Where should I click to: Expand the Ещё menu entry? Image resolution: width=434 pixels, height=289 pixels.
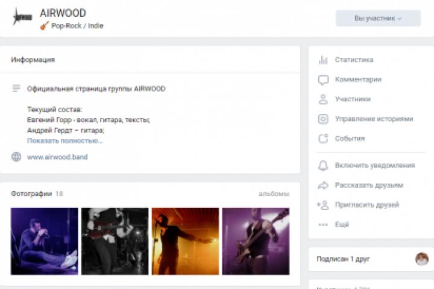[x=342, y=225]
